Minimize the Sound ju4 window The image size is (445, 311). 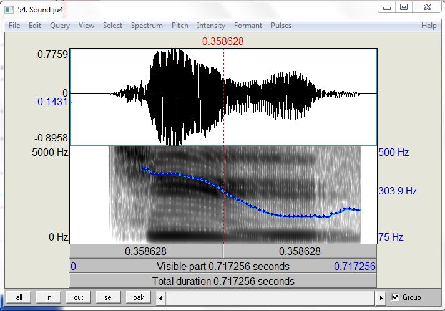click(387, 7)
